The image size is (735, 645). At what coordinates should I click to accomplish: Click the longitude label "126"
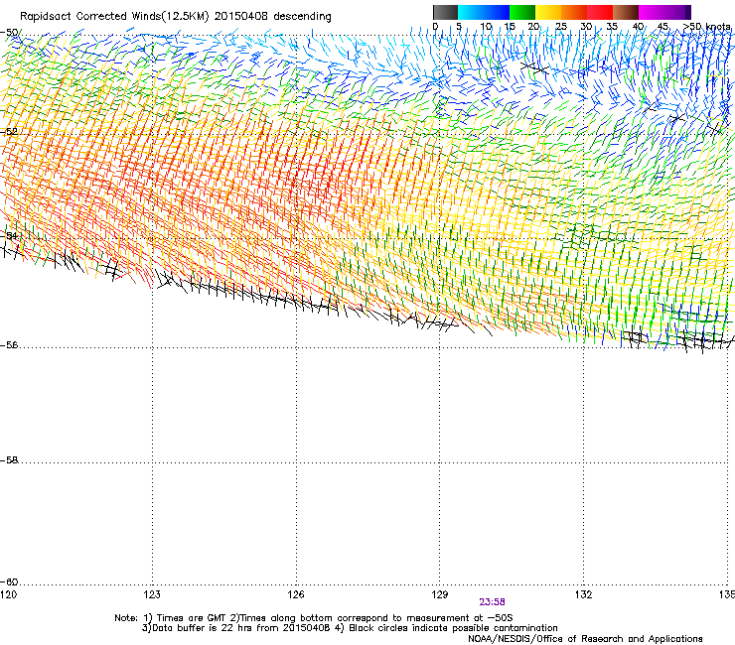[x=296, y=594]
